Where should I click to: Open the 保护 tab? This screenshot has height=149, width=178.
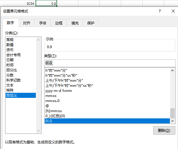pos(91,23)
